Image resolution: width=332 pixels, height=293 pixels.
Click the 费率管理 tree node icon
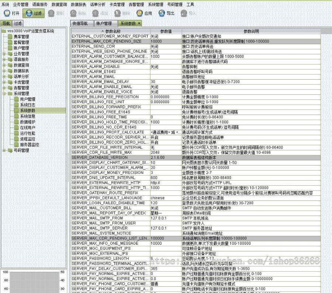pyautogui.click(x=10, y=36)
